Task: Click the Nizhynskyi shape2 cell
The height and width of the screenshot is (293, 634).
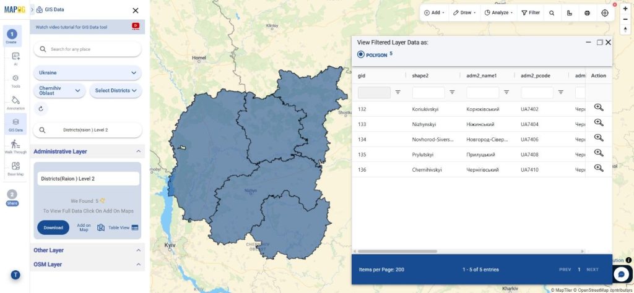Action: click(x=423, y=124)
